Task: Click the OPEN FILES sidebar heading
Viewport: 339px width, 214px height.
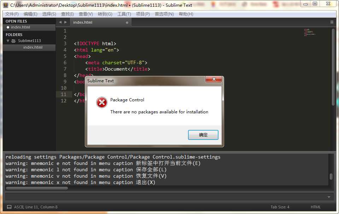Action: coord(16,21)
